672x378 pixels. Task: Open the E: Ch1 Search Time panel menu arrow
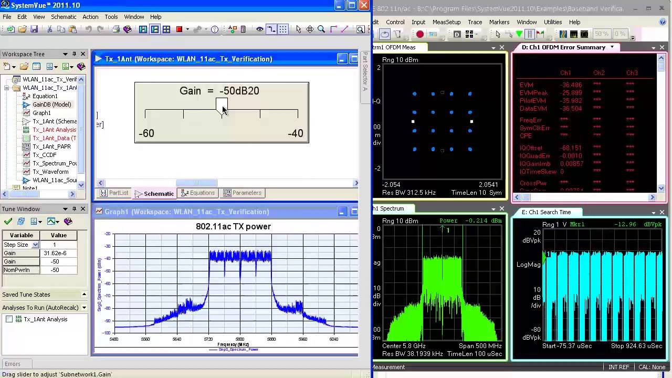click(654, 212)
